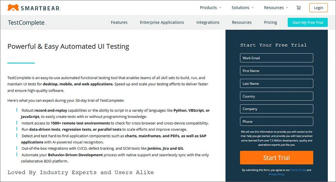Click 'data-driven tests, regression tests, or parallel tests' text
The image size is (336, 182).
(x=75, y=129)
